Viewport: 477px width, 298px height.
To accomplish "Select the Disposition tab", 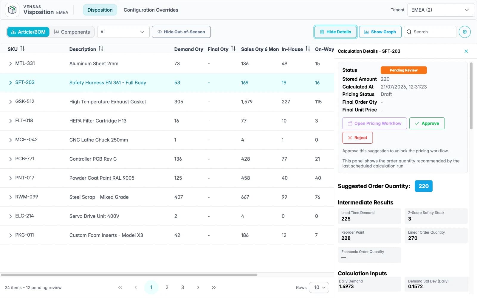I will [100, 10].
